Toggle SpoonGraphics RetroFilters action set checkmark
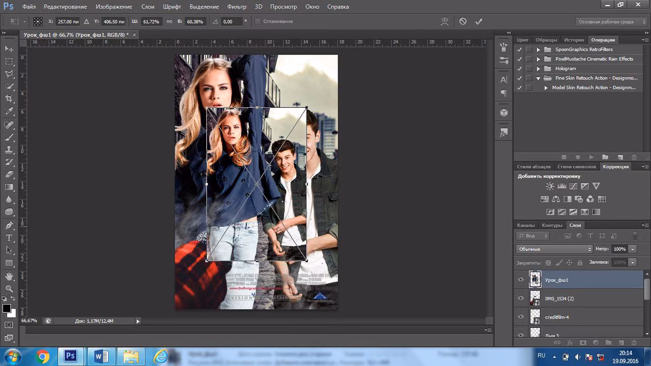This screenshot has width=651, height=366. click(x=519, y=50)
